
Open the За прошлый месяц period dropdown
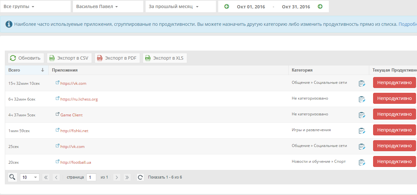pos(181,6)
